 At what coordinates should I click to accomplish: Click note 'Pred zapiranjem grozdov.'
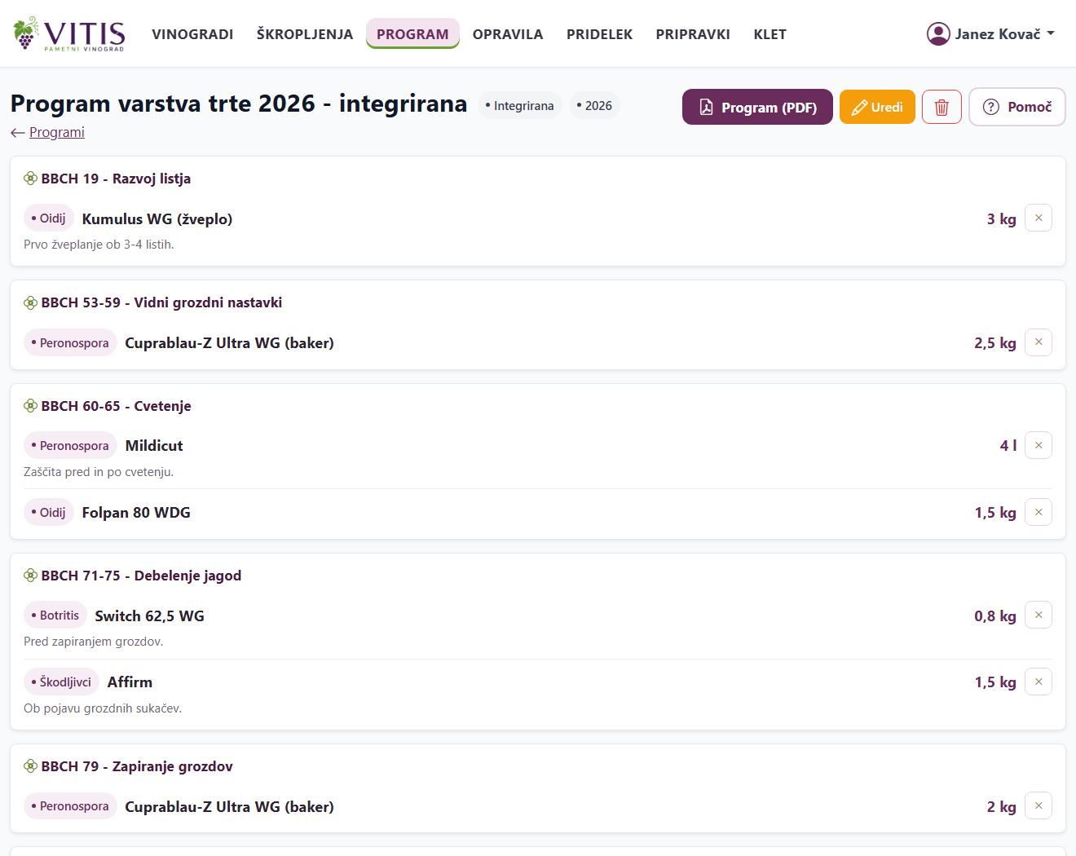coord(94,642)
